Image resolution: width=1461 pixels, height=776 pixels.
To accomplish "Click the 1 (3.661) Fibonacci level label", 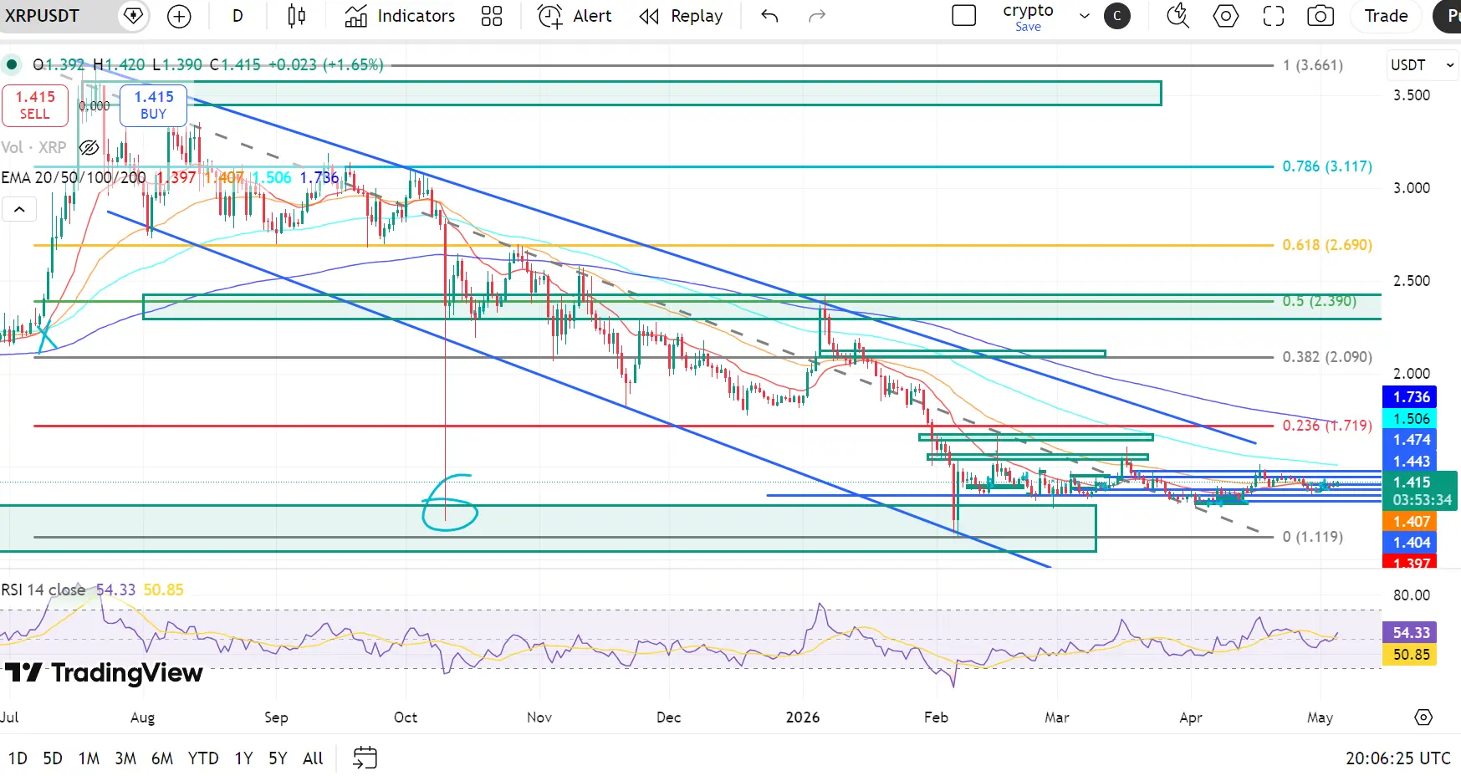I will (1313, 65).
